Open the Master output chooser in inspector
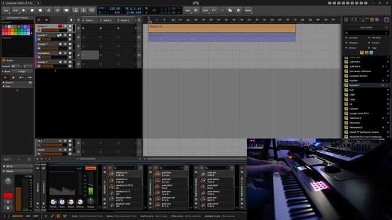The image size is (392, 220). click(17, 171)
